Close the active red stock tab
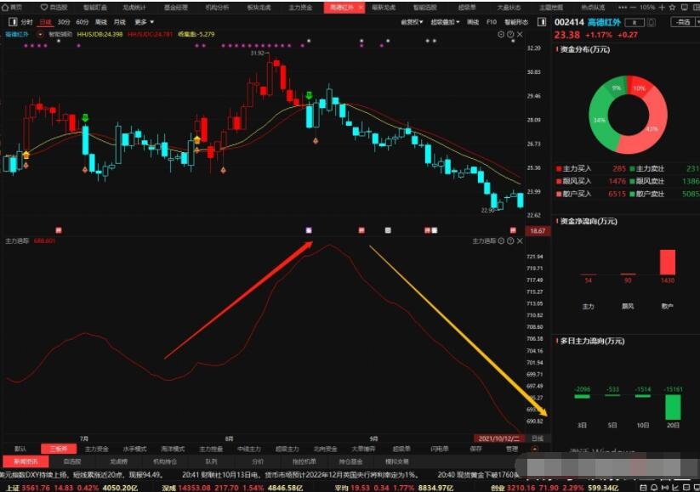This screenshot has height=492, width=700. click(361, 7)
